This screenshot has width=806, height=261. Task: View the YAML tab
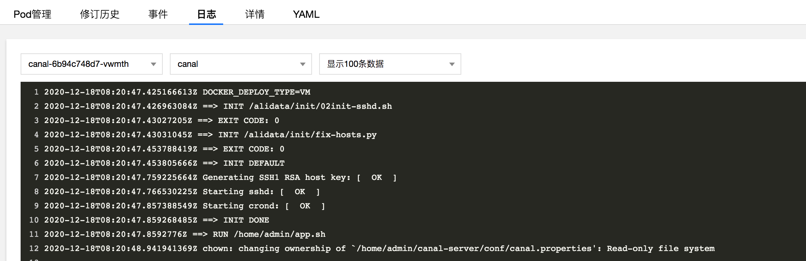tap(306, 14)
